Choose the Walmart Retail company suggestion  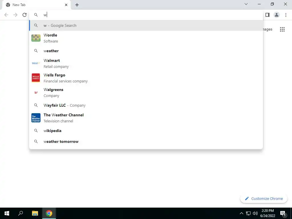tap(146, 63)
